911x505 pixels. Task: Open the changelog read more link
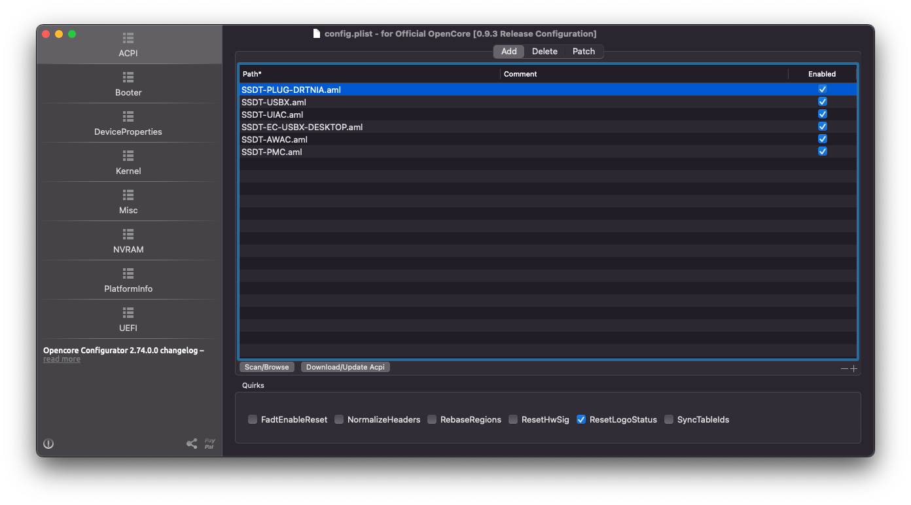click(62, 359)
